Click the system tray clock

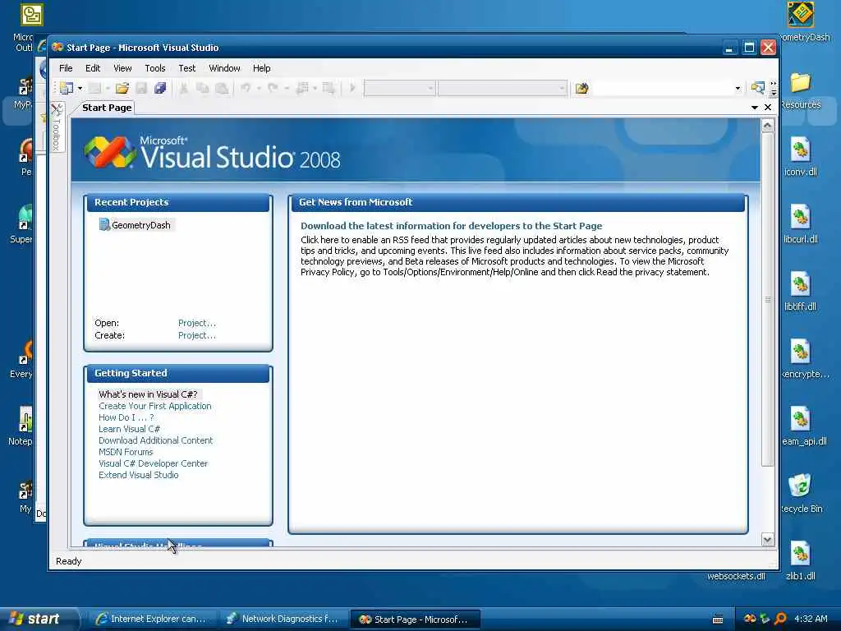[x=811, y=619]
